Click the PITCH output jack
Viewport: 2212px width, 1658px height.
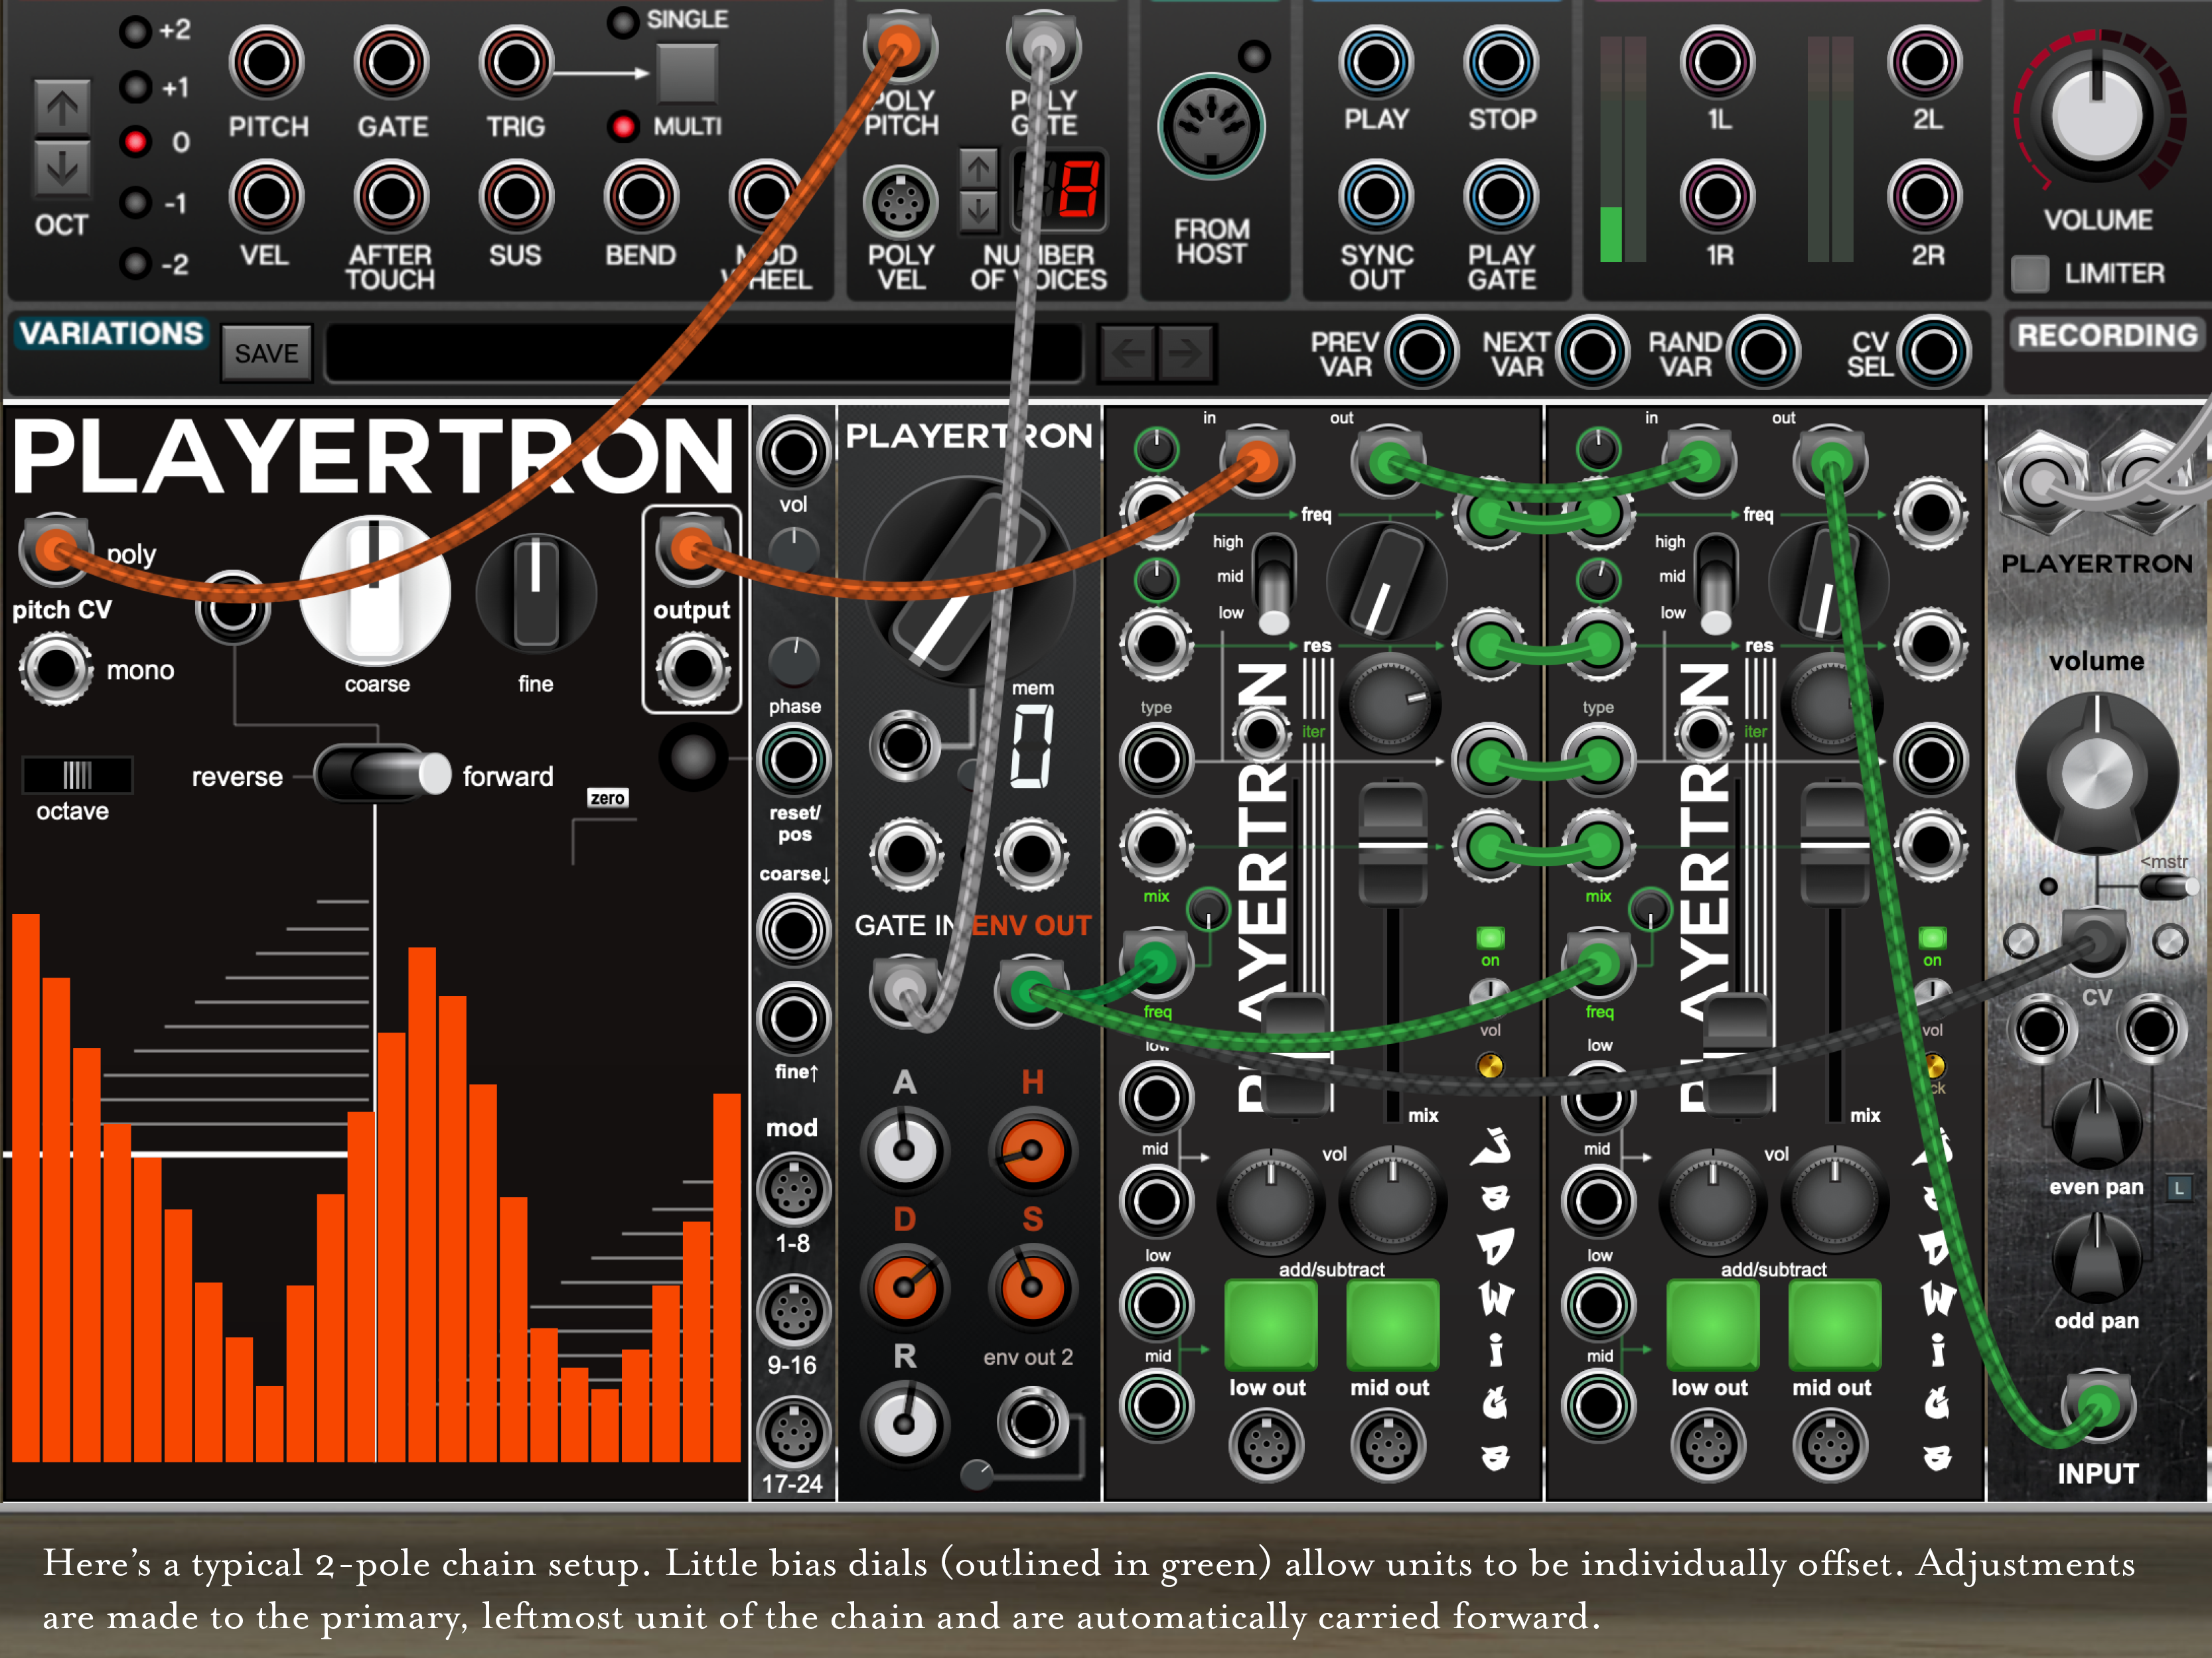coord(266,63)
